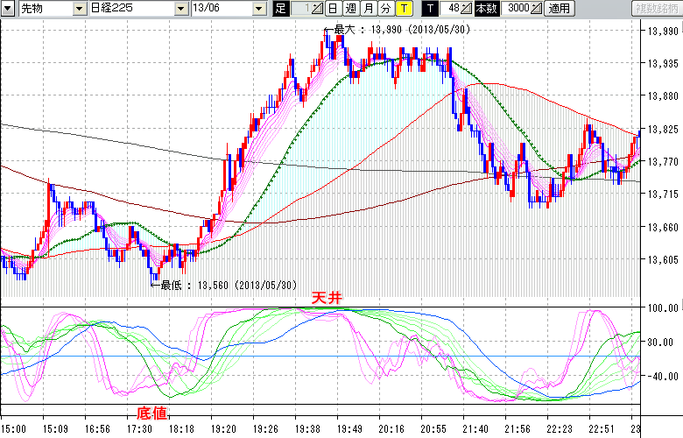Click the black T label before 48
Image resolution: width=683 pixels, height=438 pixels.
point(430,9)
